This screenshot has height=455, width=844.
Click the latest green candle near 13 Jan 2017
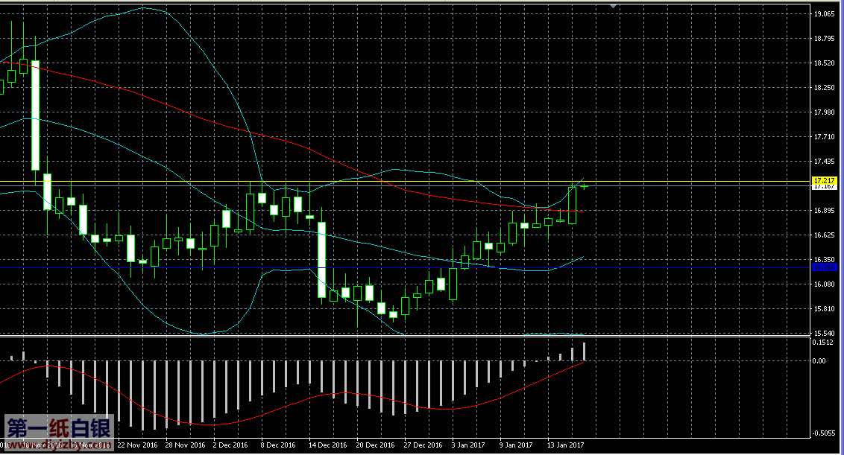573,205
